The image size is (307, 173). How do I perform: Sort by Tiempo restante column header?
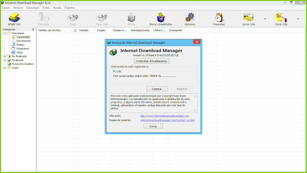click(120, 30)
